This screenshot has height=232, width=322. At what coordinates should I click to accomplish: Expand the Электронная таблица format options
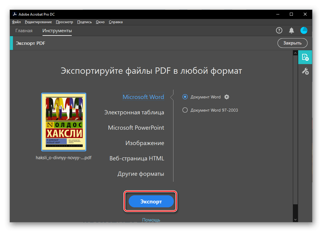coord(134,113)
